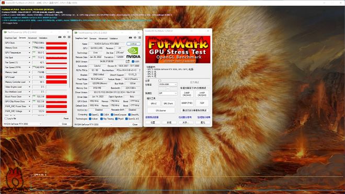
Task: Run the 1440P (2K/QHD) preset
Action: coord(202,94)
